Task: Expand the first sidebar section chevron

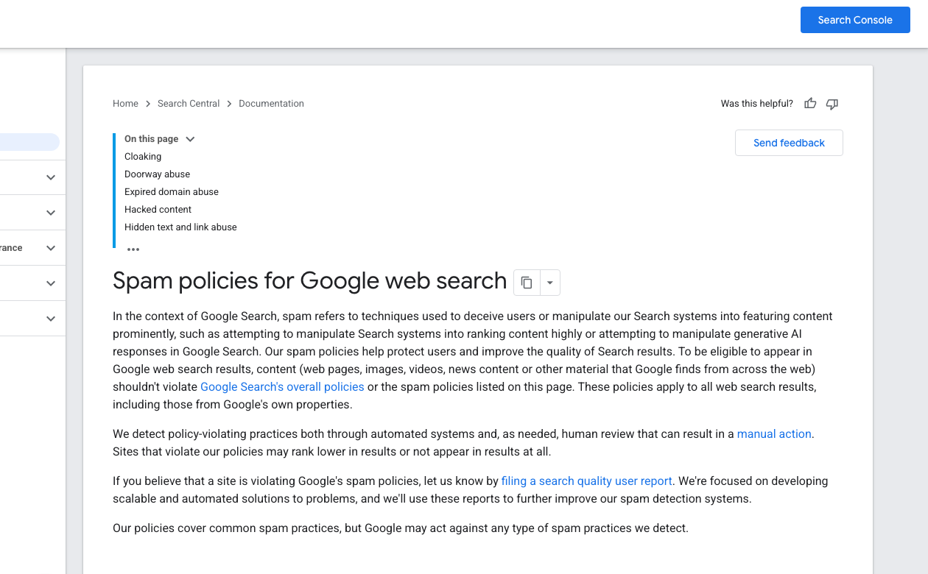Action: (x=51, y=177)
